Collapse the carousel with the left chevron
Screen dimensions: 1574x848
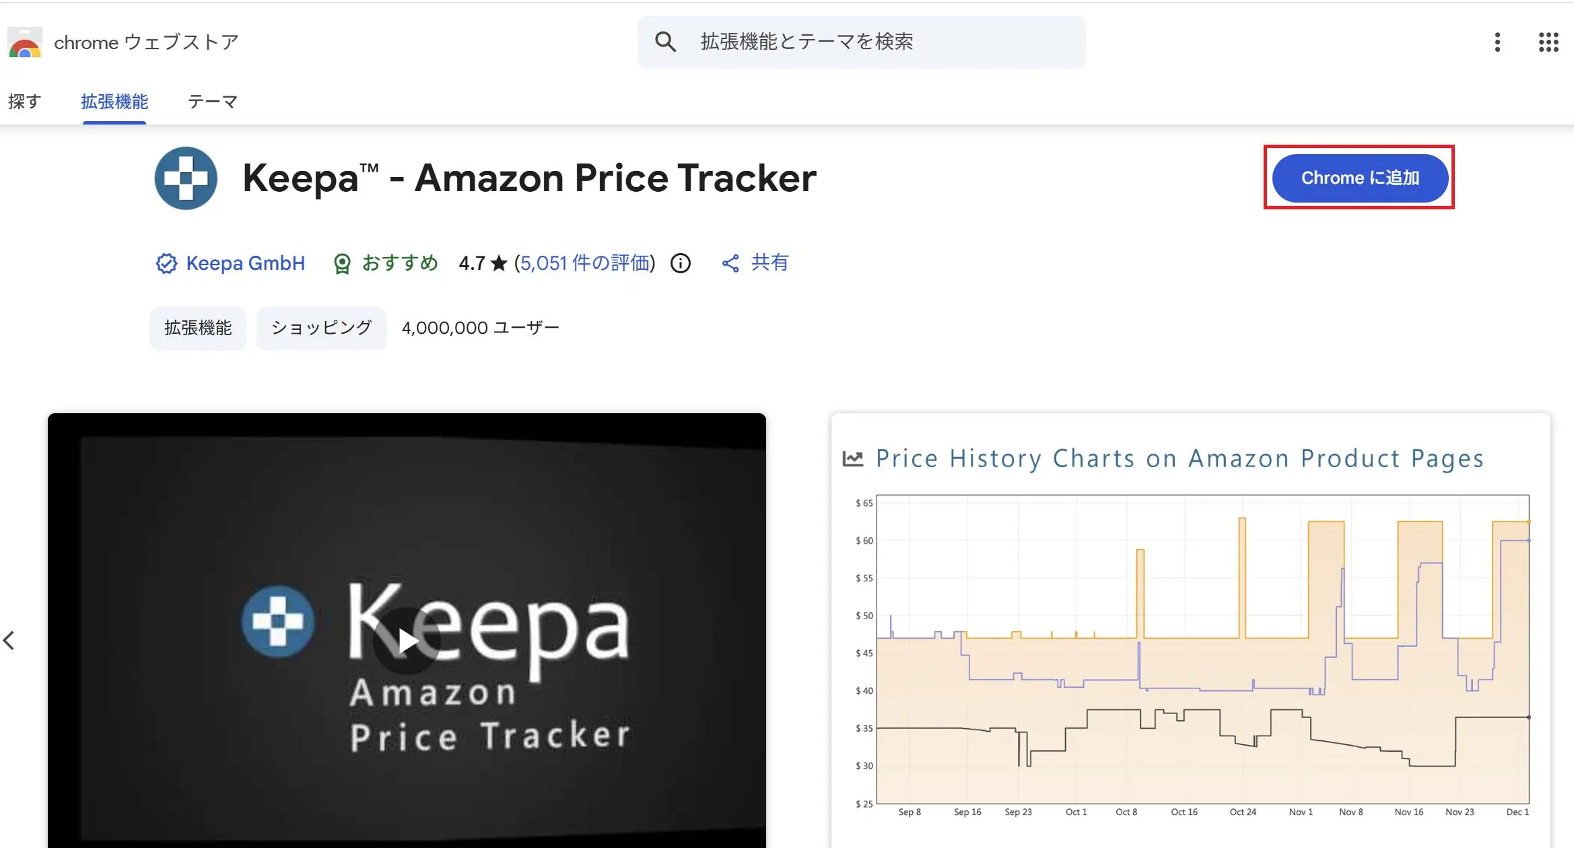(10, 640)
